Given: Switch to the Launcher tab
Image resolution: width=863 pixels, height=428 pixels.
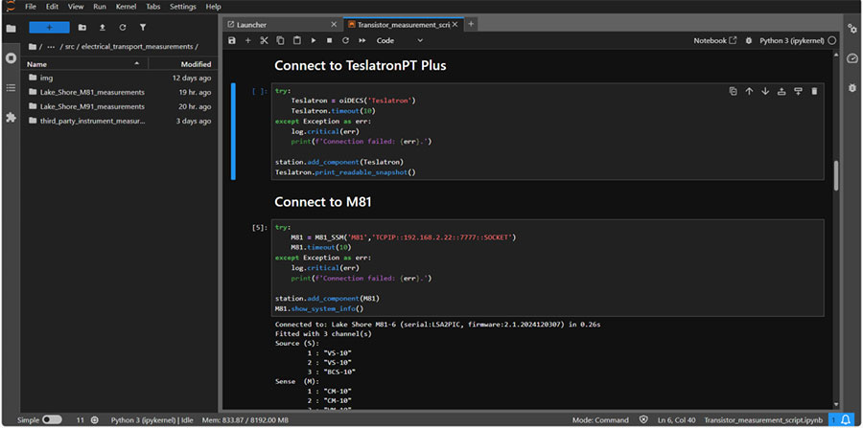Looking at the screenshot, I should point(251,24).
